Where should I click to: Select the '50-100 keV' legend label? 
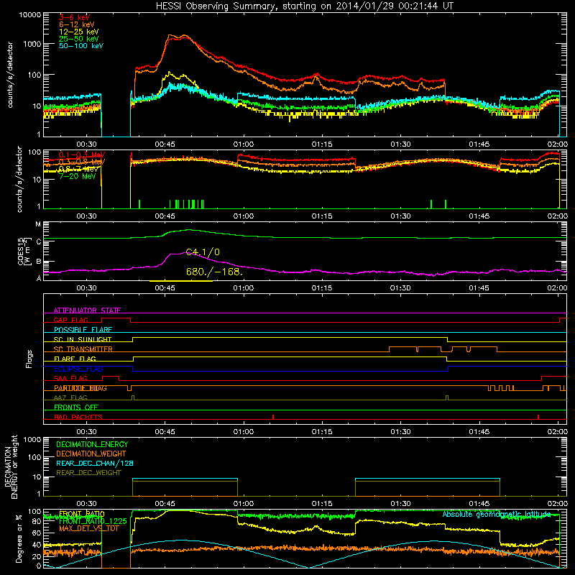pos(81,45)
